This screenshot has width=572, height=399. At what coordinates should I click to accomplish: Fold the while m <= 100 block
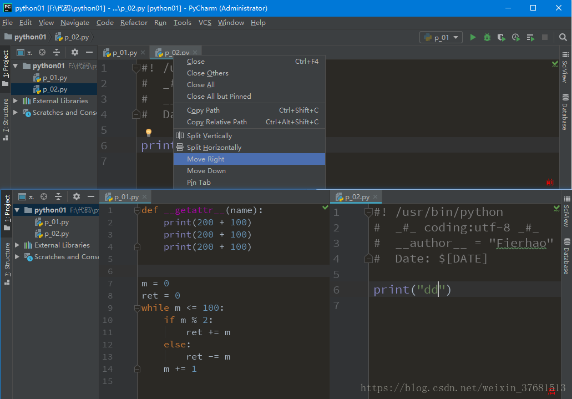click(137, 308)
